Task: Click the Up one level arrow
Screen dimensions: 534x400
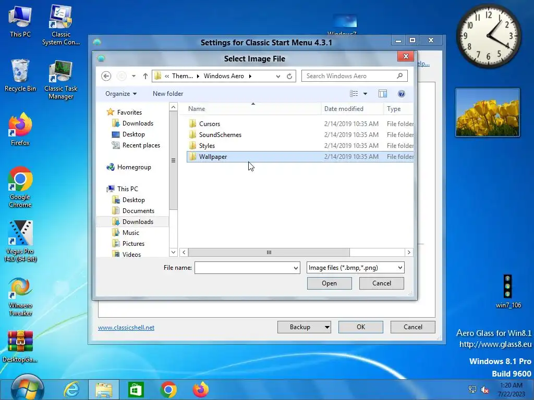Action: click(145, 76)
